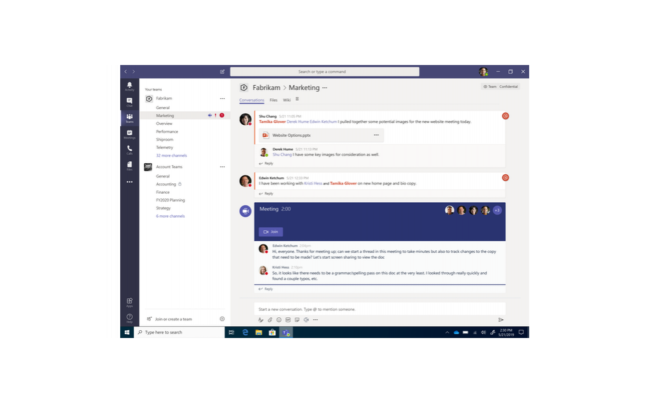Open the emoji picker icon
The height and width of the screenshot is (403, 650).
(x=279, y=320)
